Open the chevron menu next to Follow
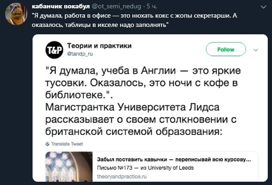This screenshot has width=272, height=185. (x=256, y=50)
